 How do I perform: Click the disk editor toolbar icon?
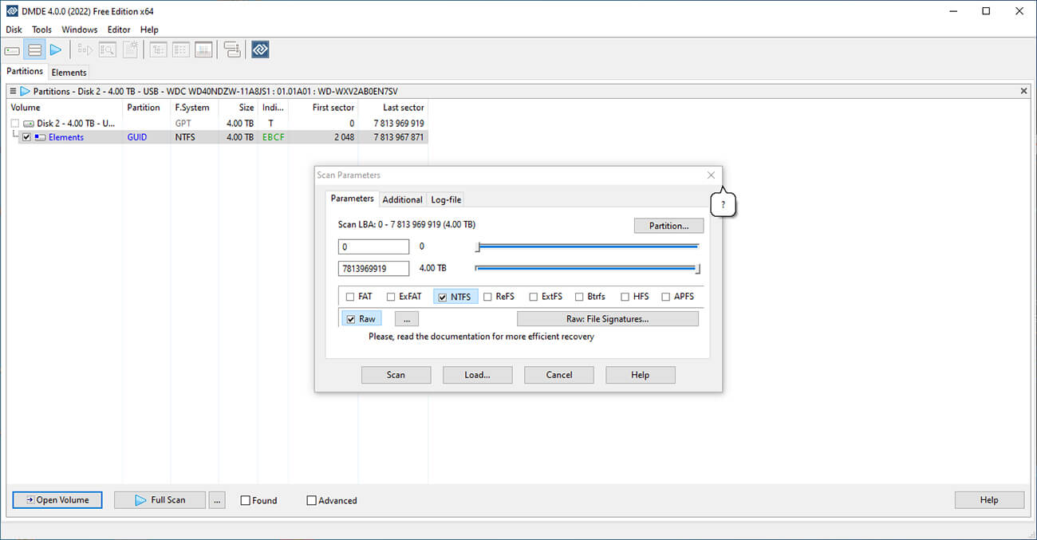click(203, 49)
